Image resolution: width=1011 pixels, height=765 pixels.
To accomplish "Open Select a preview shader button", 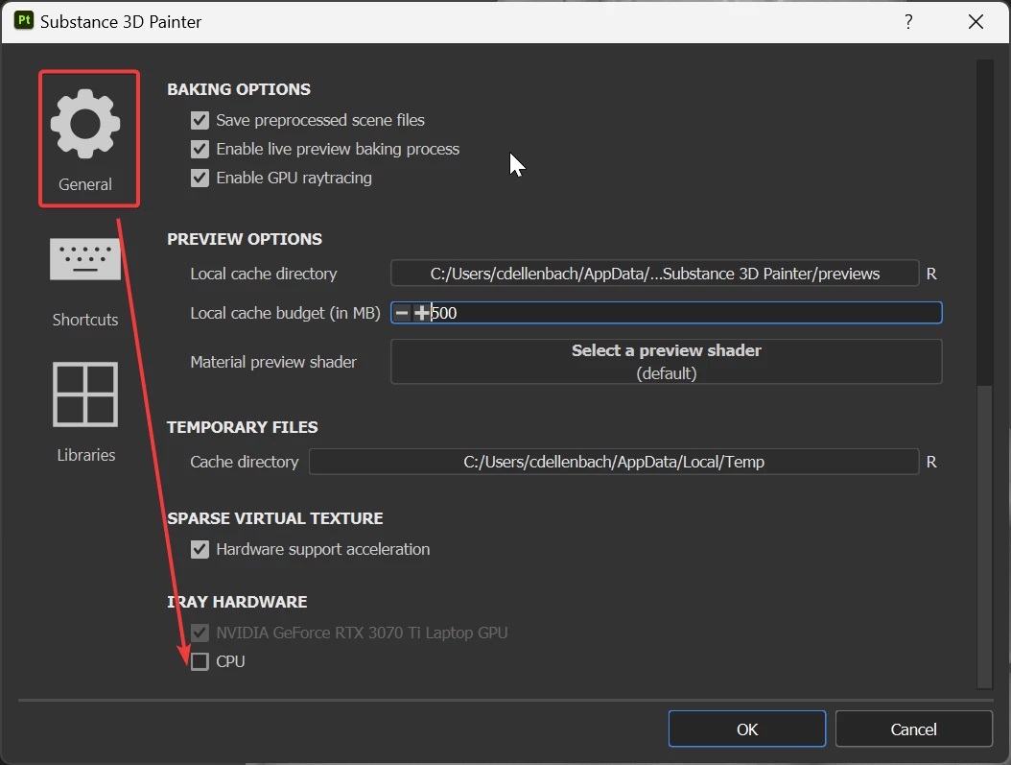I will tap(666, 362).
